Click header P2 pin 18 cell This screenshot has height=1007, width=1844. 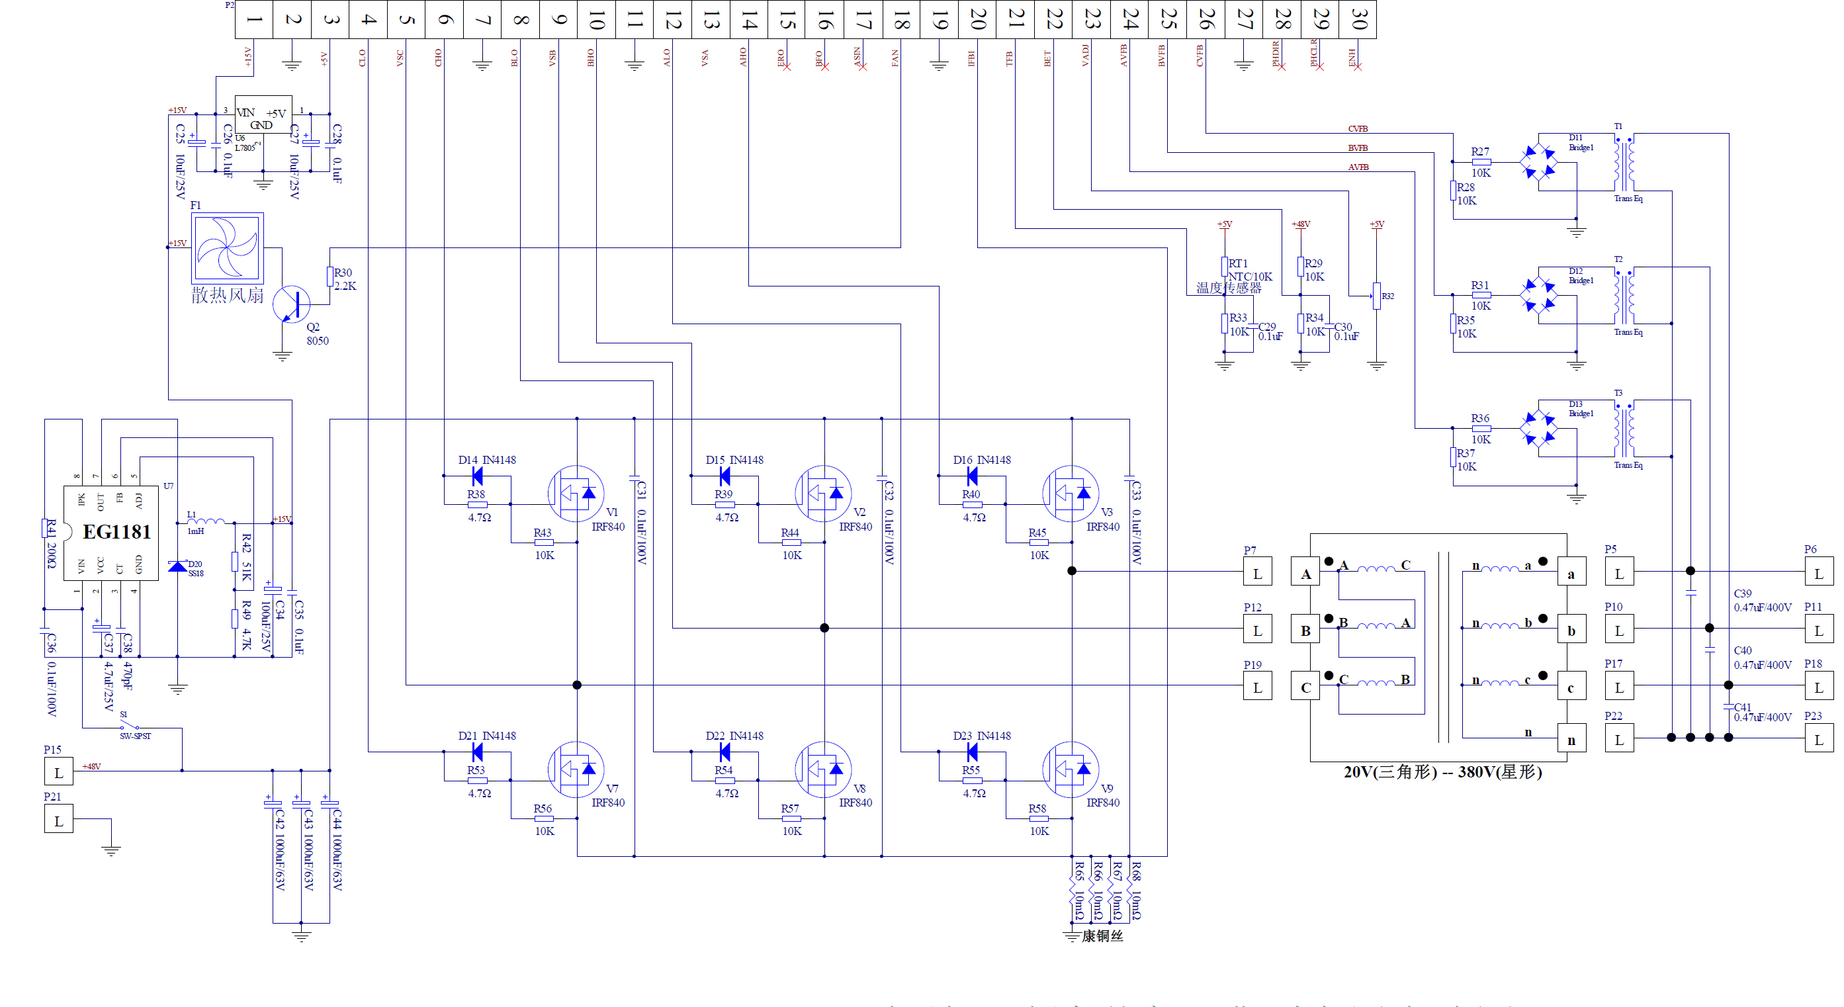pos(901,19)
